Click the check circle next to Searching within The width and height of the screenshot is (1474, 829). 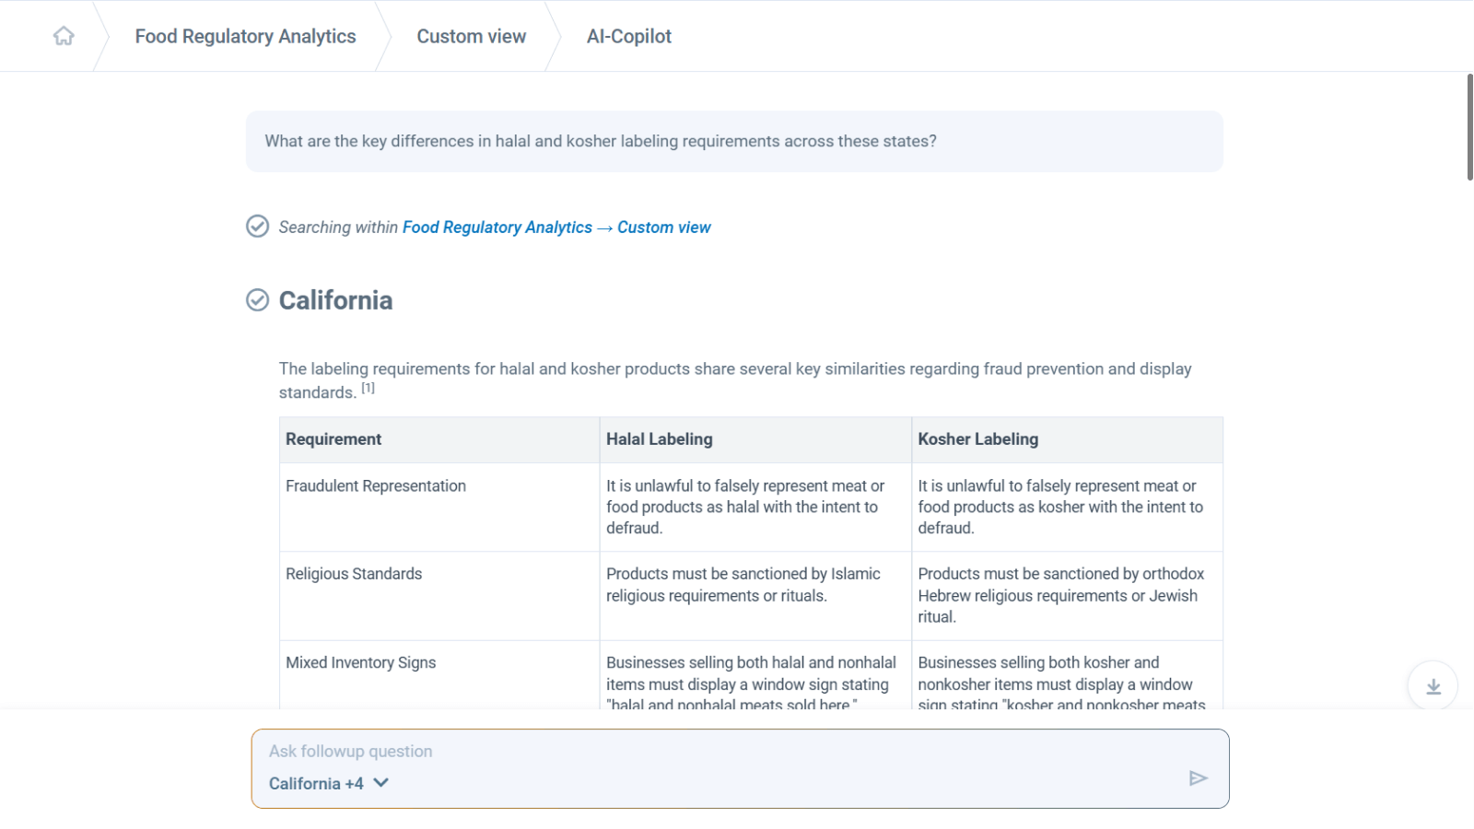(x=258, y=227)
